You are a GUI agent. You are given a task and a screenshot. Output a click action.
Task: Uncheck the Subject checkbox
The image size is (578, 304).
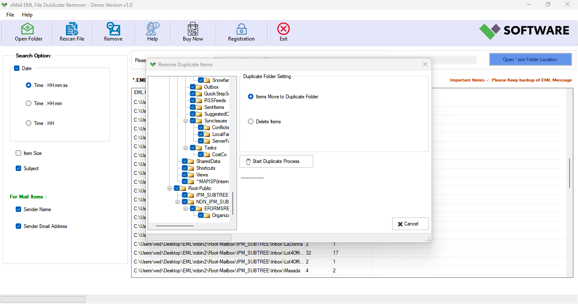tap(18, 168)
